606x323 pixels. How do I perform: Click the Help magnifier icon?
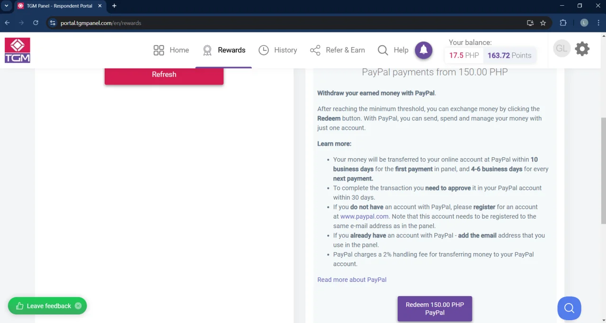point(383,50)
